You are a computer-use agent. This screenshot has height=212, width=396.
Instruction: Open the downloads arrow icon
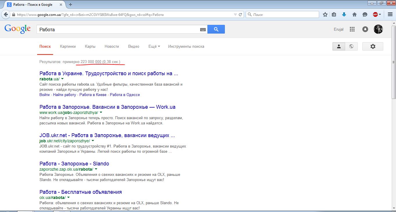pyautogui.click(x=344, y=14)
